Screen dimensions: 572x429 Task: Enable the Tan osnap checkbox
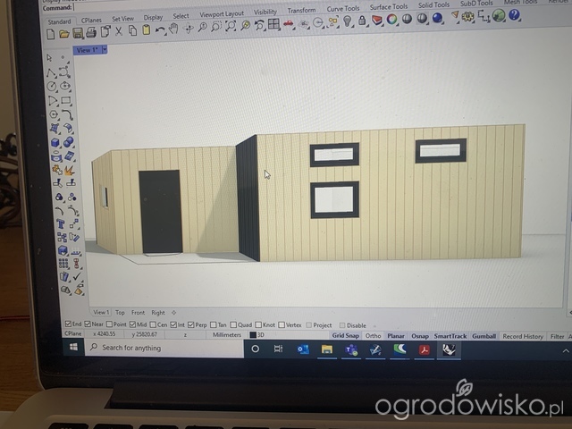tap(214, 324)
